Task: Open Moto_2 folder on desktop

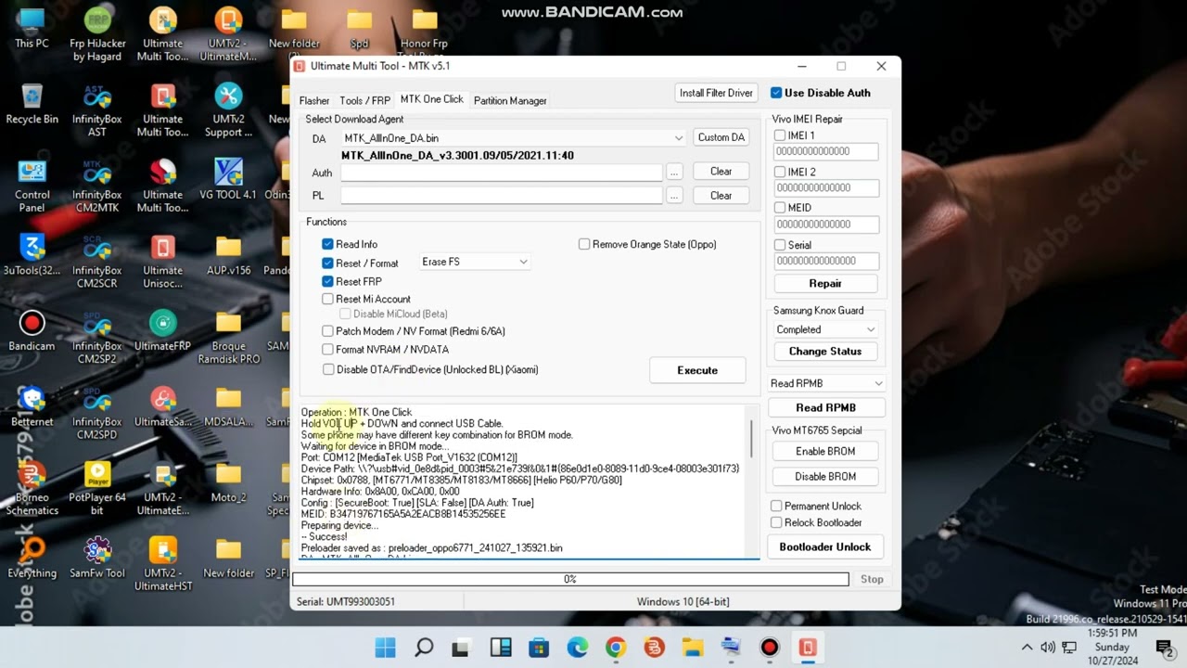Action: coord(228,482)
